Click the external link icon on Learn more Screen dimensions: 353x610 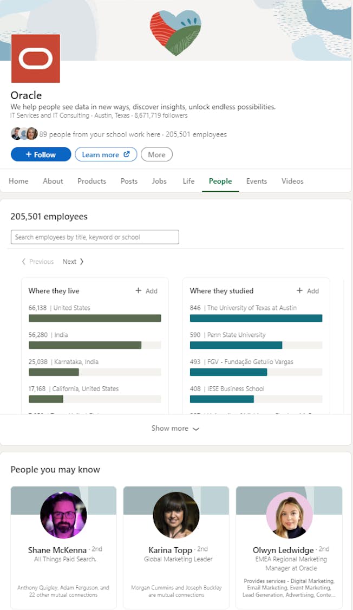[126, 154]
